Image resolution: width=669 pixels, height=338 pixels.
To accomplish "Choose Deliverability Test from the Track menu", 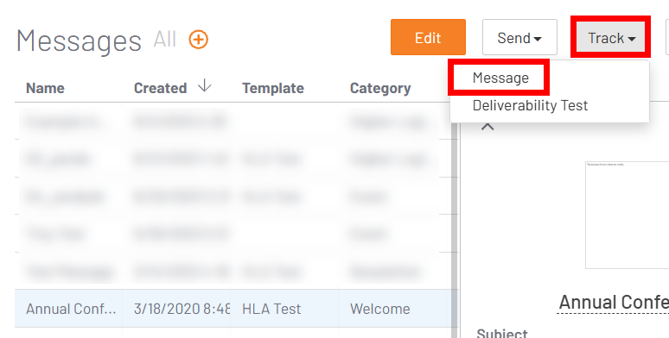I will pos(530,105).
